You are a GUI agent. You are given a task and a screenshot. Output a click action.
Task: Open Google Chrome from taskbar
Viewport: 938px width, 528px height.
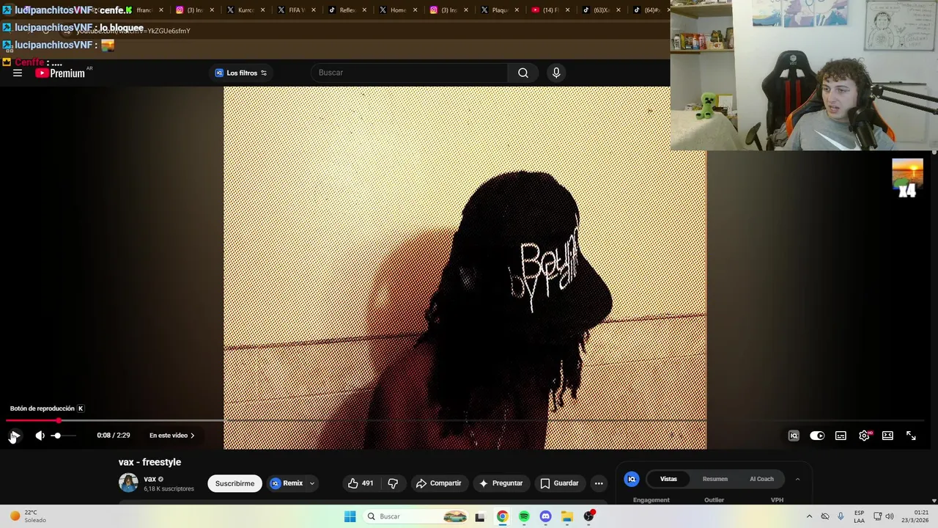click(502, 516)
